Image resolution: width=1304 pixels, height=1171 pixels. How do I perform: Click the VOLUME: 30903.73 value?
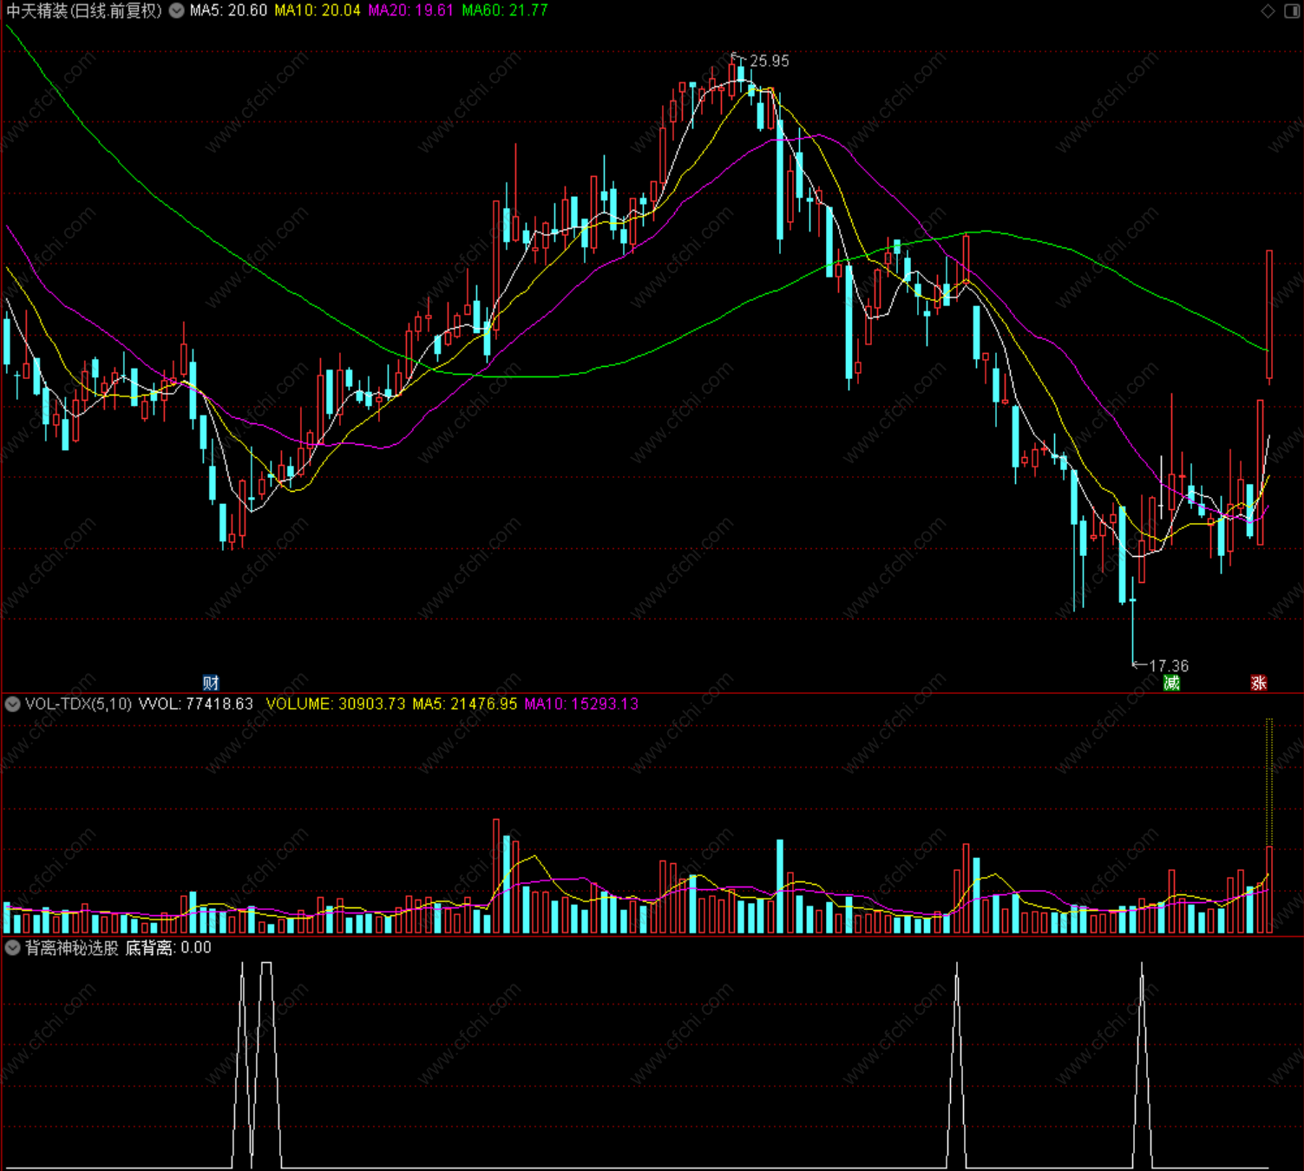[336, 703]
